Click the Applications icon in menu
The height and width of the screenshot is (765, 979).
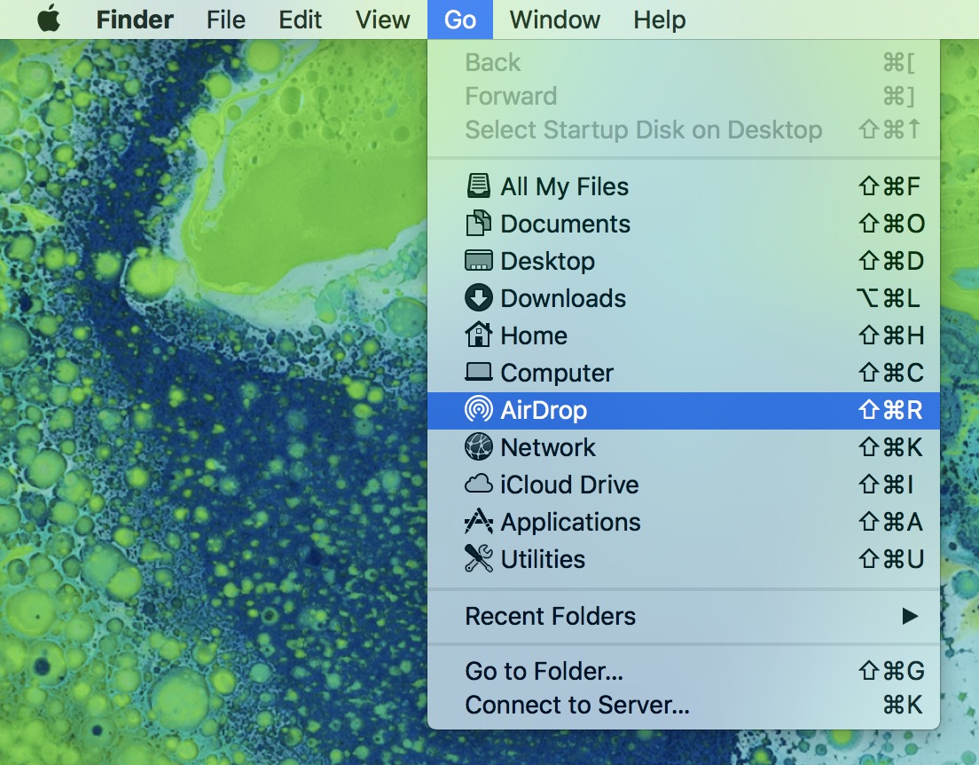coord(478,522)
